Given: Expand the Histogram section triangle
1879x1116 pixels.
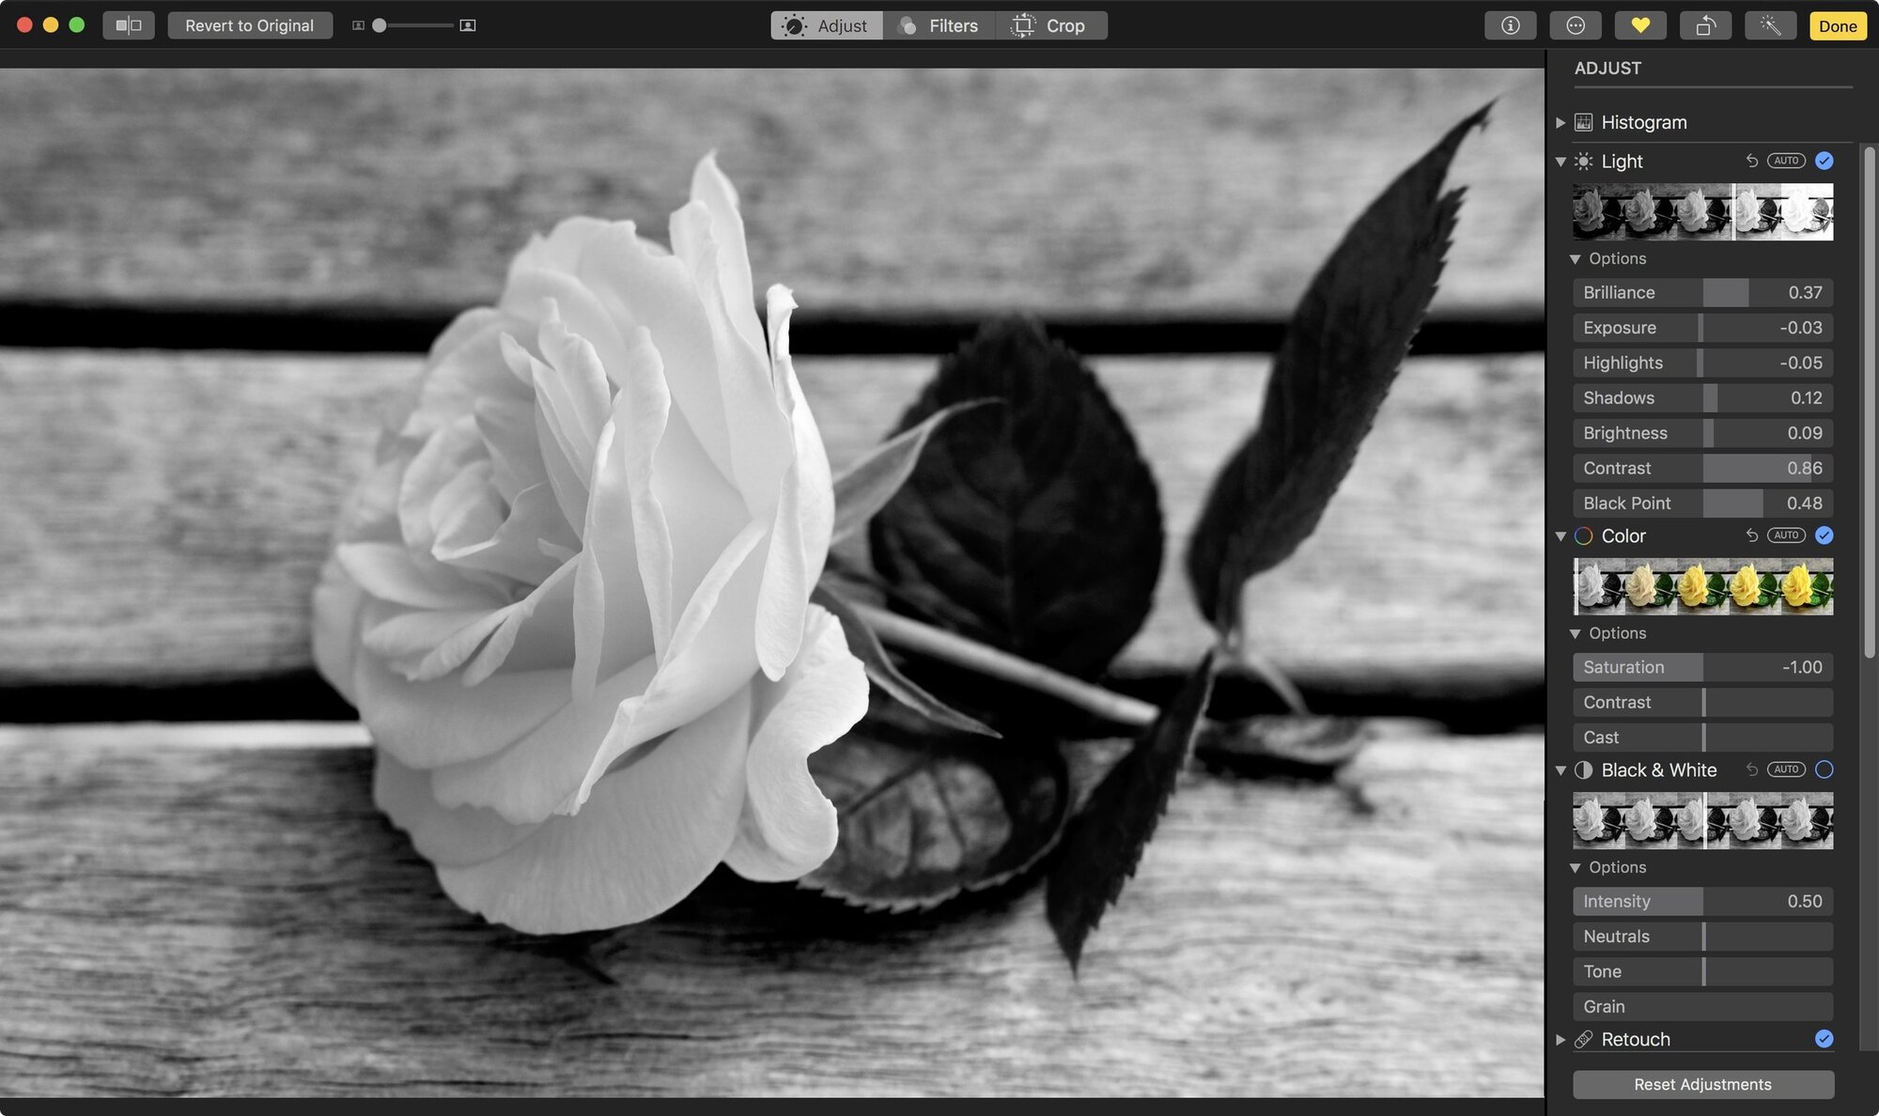Looking at the screenshot, I should point(1560,122).
